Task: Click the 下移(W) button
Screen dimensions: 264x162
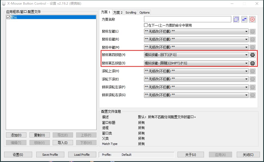Action: tap(86, 143)
